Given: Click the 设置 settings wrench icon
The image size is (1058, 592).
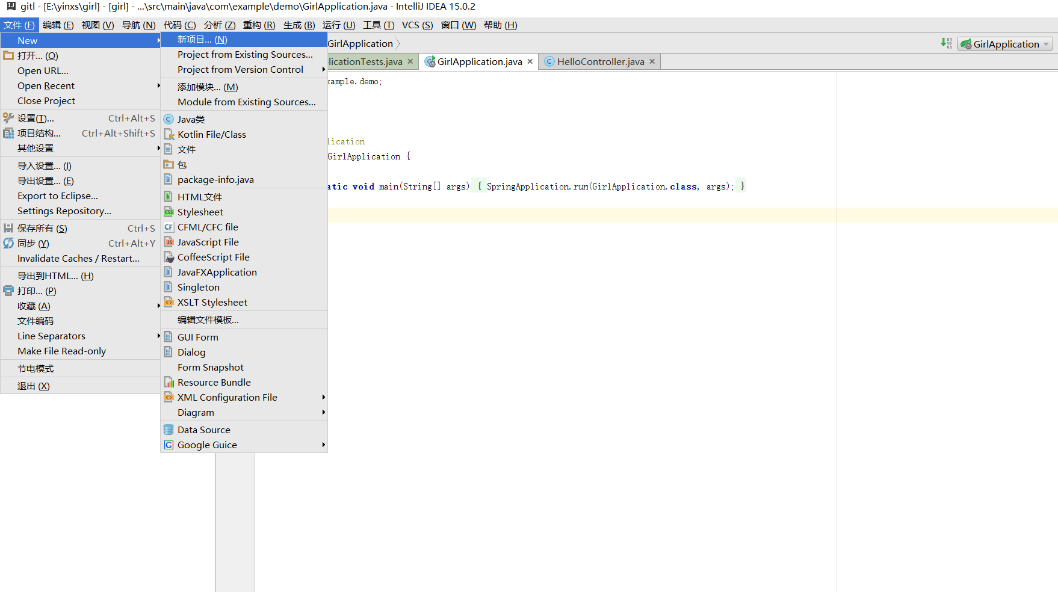Looking at the screenshot, I should pos(8,118).
